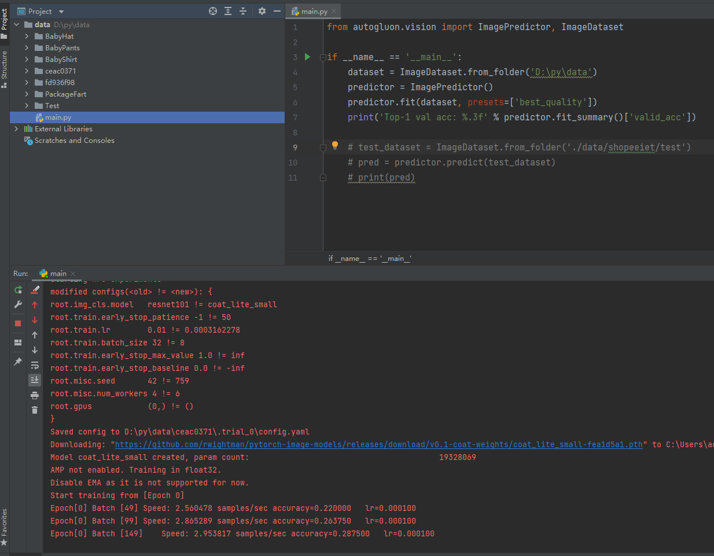The height and width of the screenshot is (556, 714).
Task: Stop the running main process
Action: [x=18, y=323]
